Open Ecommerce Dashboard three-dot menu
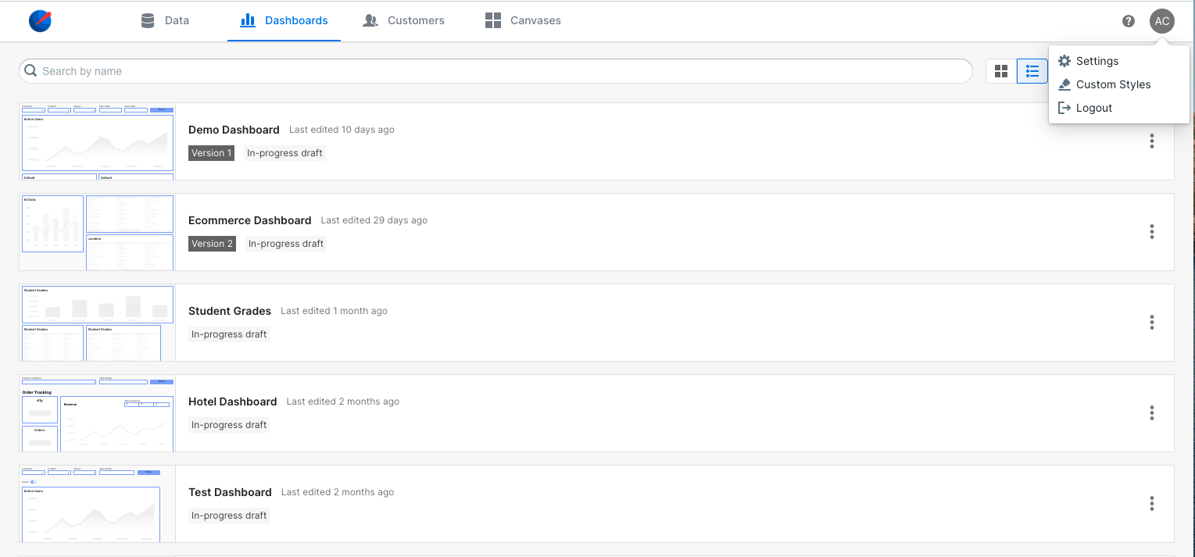Image resolution: width=1195 pixels, height=557 pixels. tap(1151, 232)
